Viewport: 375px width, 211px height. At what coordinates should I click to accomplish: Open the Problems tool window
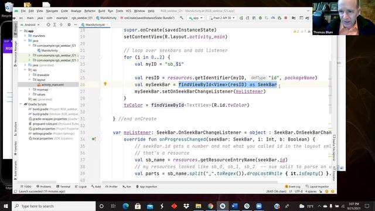(x=44, y=186)
